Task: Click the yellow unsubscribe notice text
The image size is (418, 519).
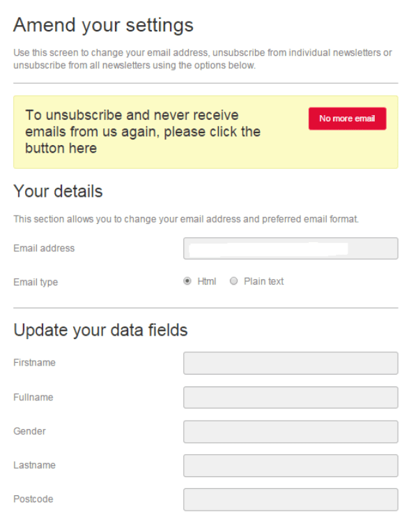Action: point(143,132)
